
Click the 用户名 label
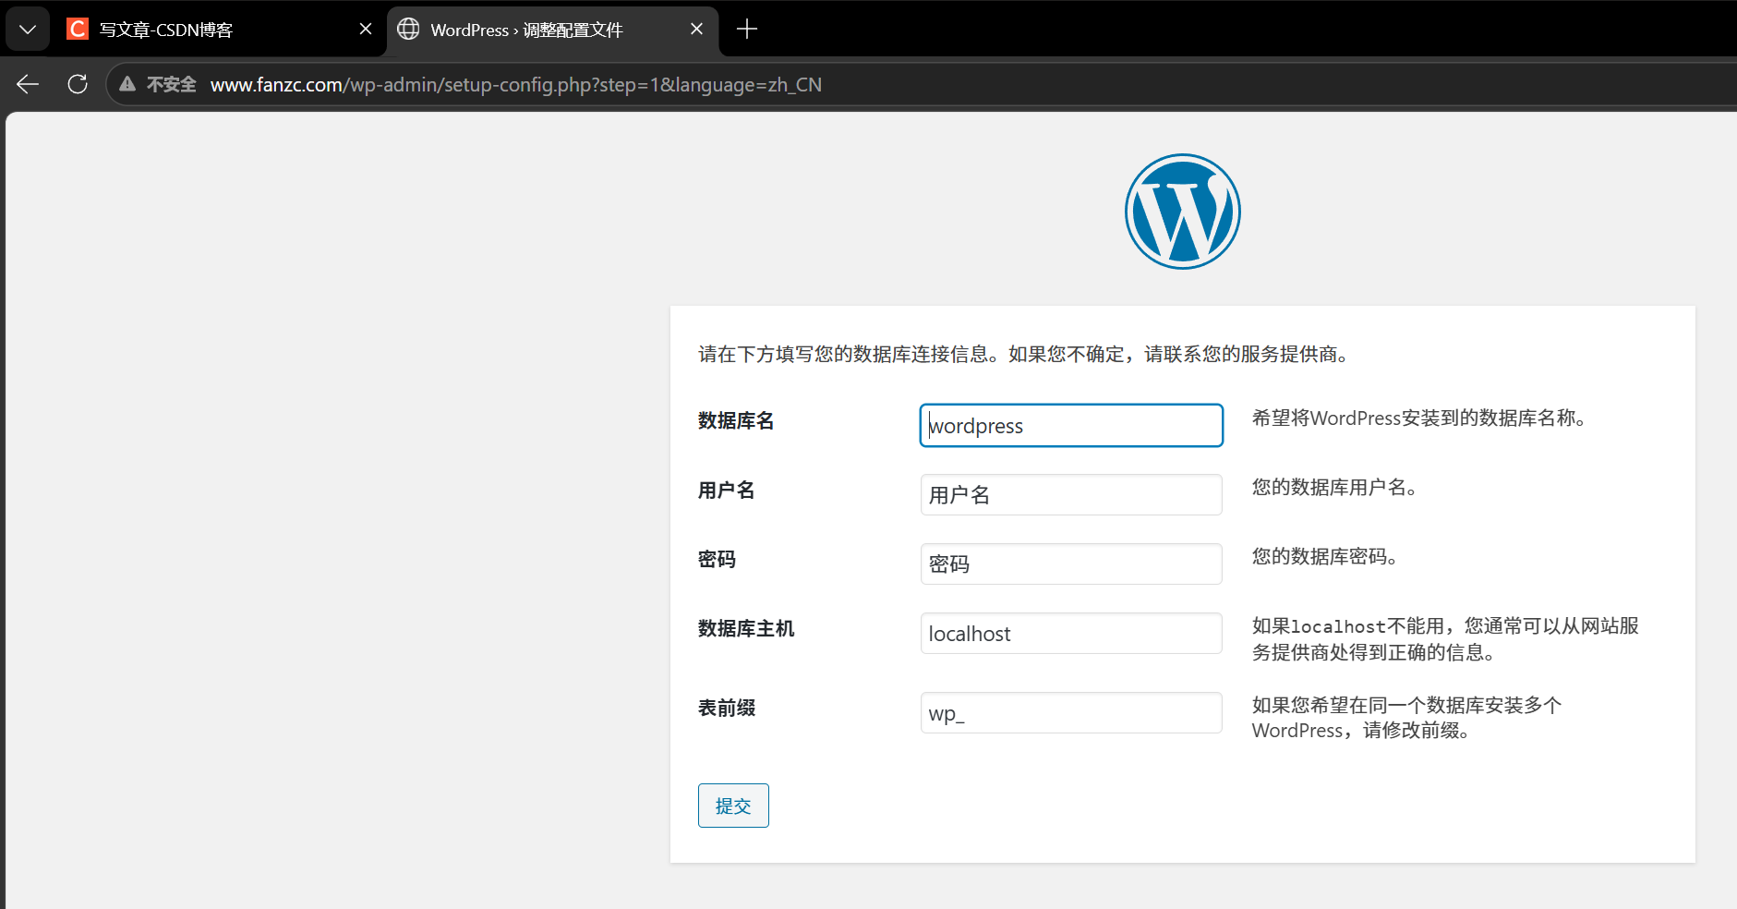[x=727, y=491]
